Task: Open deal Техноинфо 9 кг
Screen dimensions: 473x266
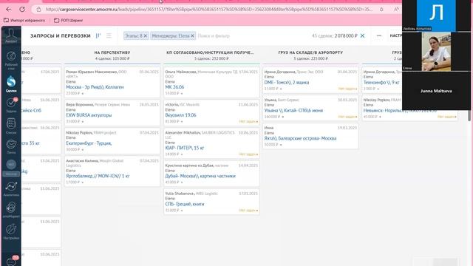Action: coord(381,82)
